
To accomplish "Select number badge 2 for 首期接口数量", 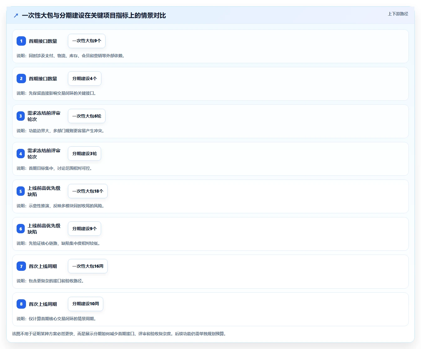I will [x=21, y=78].
